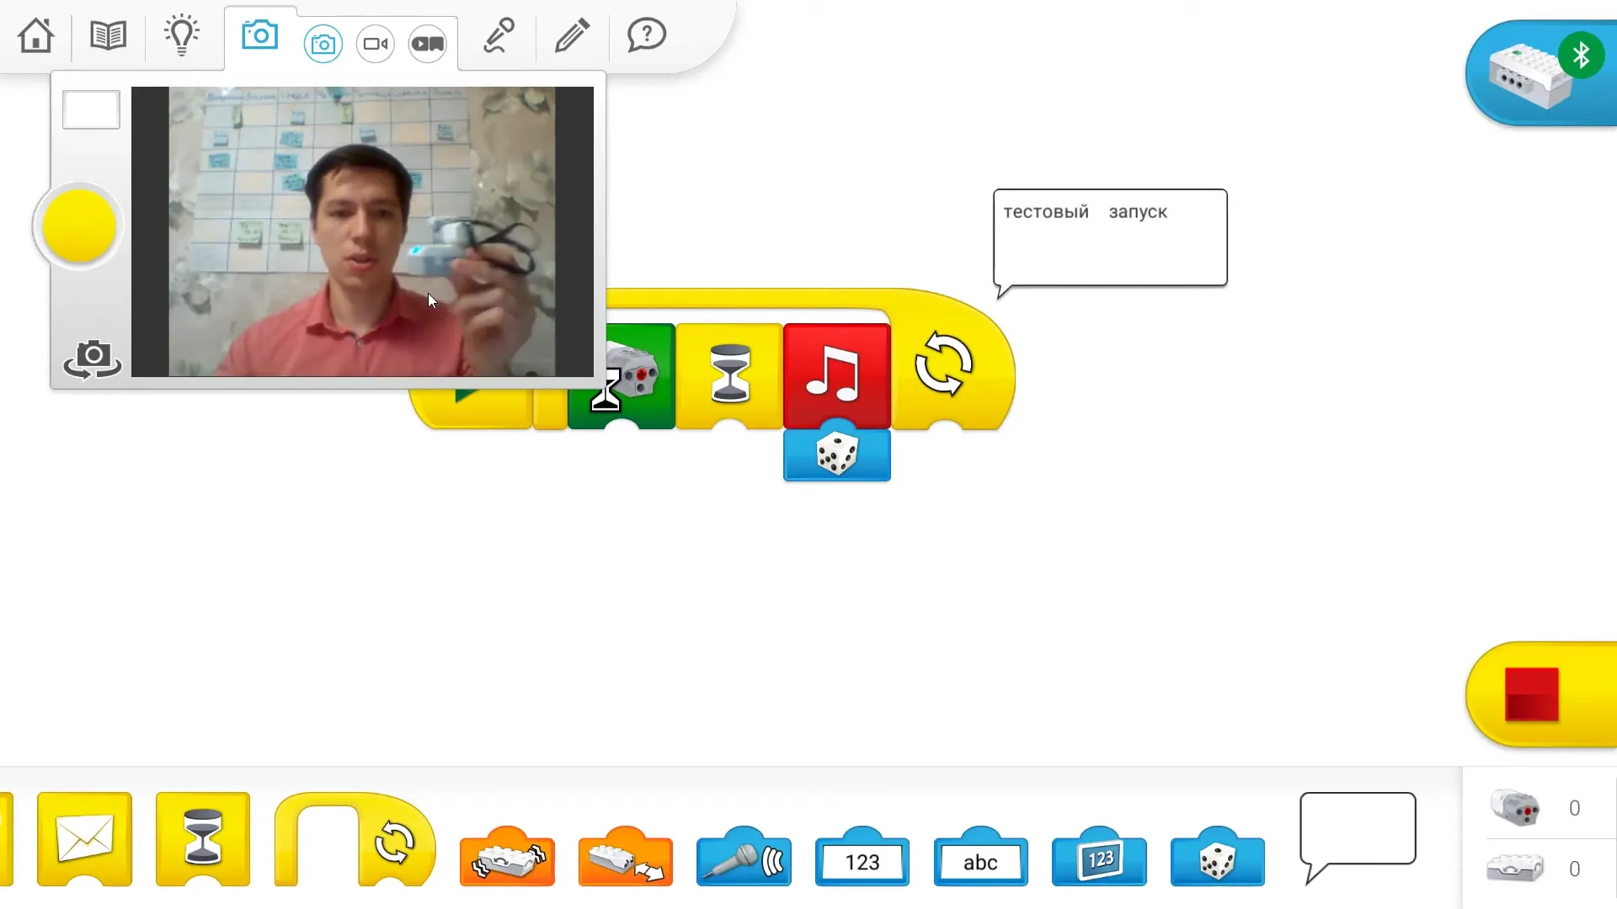Screen dimensions: 1617x909
Task: Stop the program with the red square
Action: click(x=1531, y=694)
